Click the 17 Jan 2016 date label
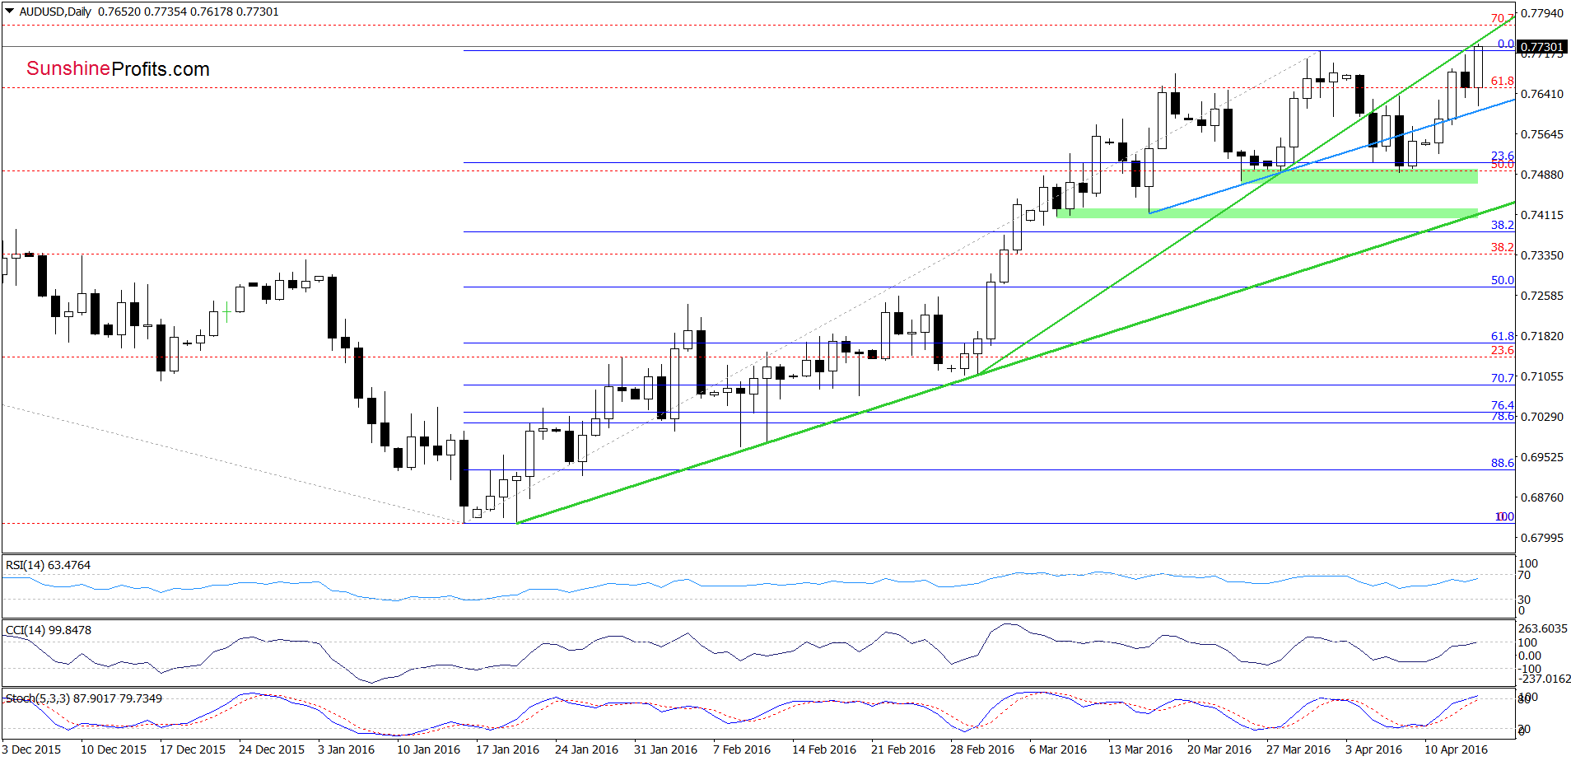The image size is (1571, 761). coord(507,749)
